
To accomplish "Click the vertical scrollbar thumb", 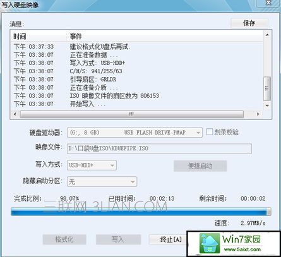I will (x=267, y=88).
